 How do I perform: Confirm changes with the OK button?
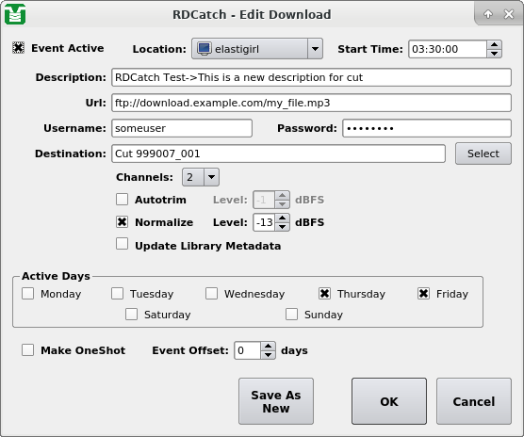coord(389,401)
